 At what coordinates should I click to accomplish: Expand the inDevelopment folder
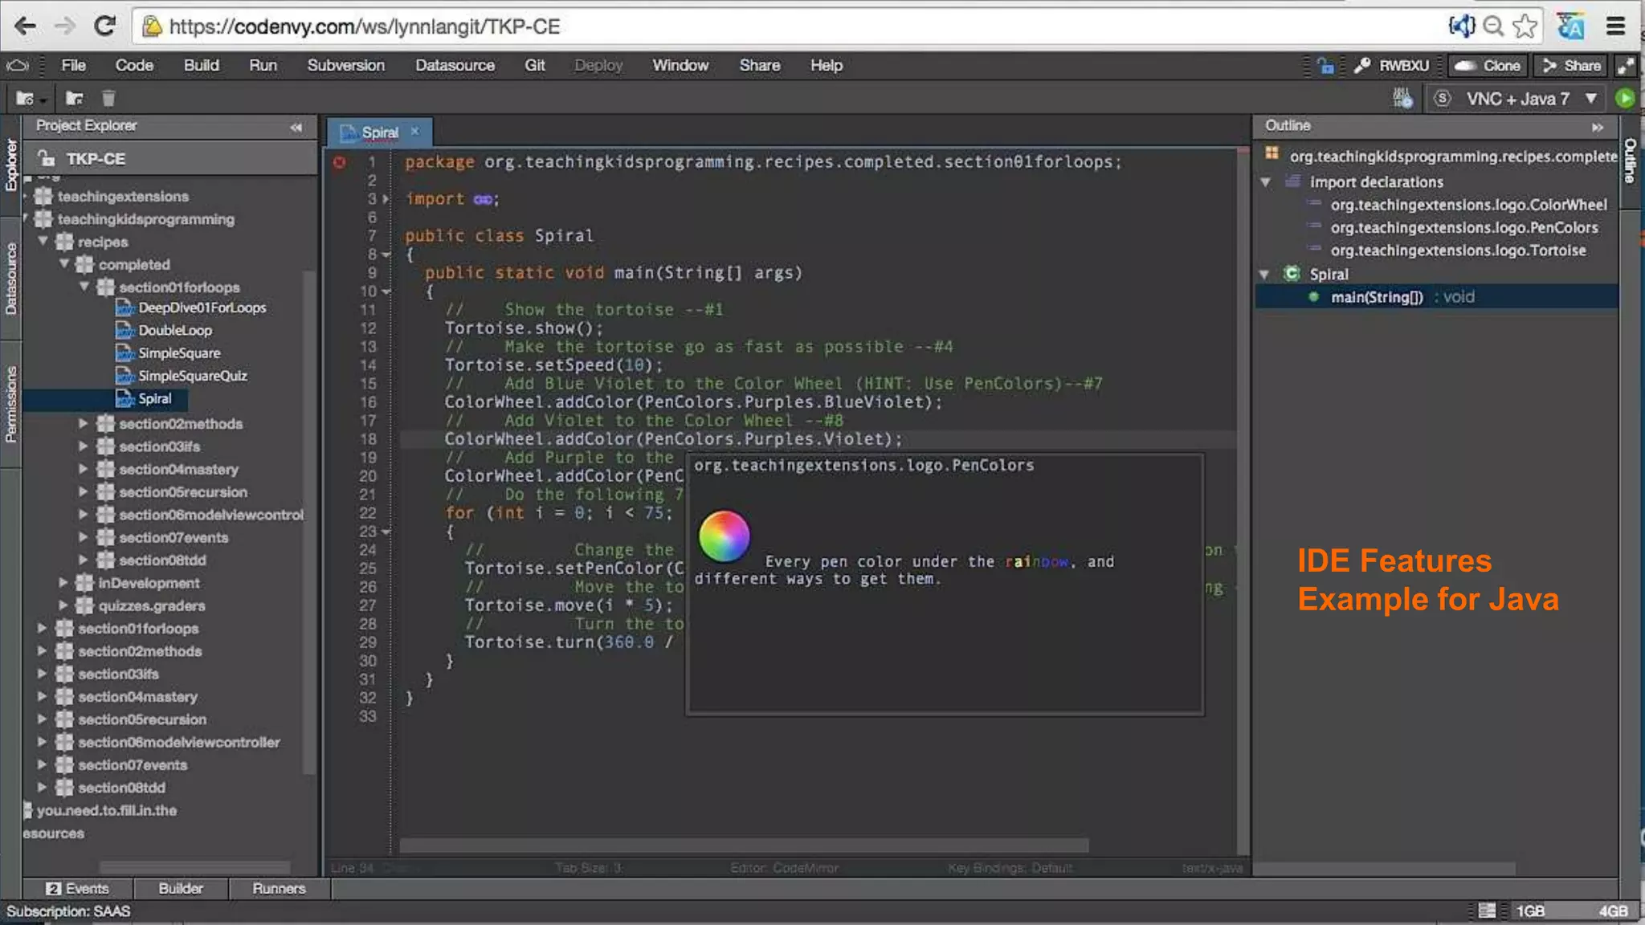tap(63, 583)
